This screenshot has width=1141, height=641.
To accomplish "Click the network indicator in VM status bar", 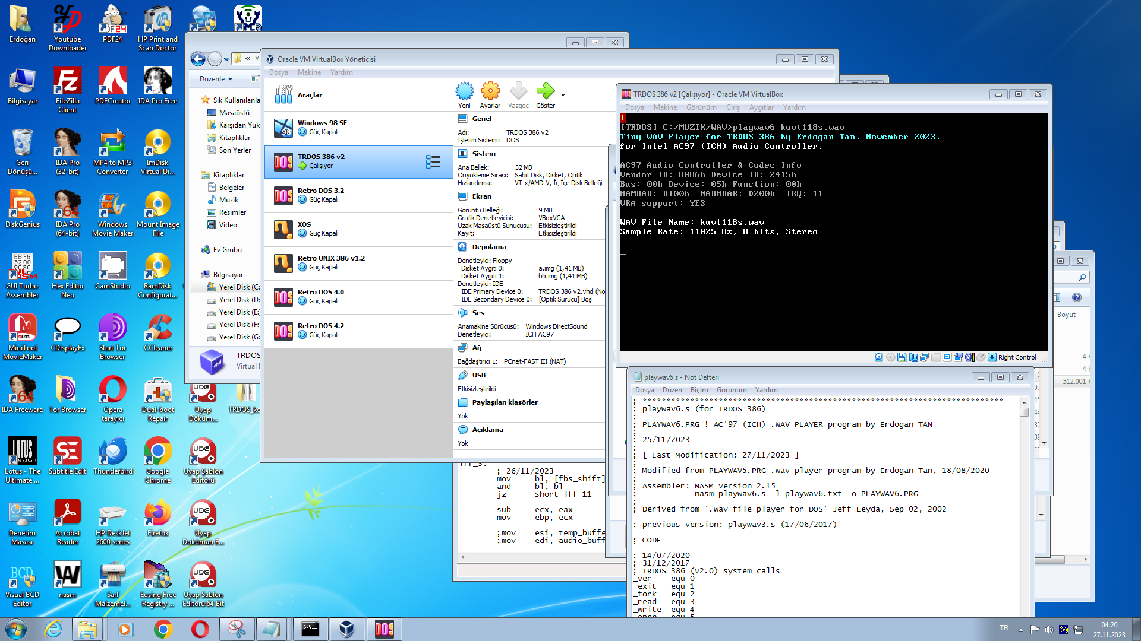I will pyautogui.click(x=924, y=357).
